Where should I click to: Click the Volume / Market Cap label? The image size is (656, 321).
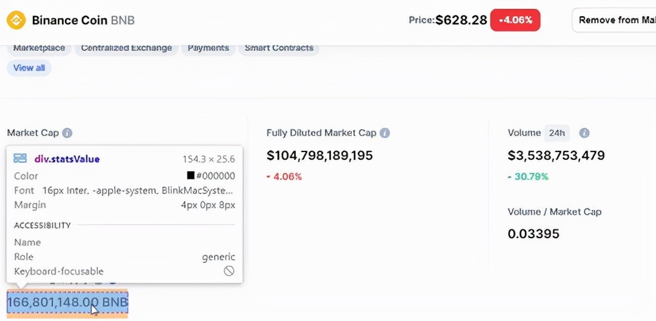point(555,212)
